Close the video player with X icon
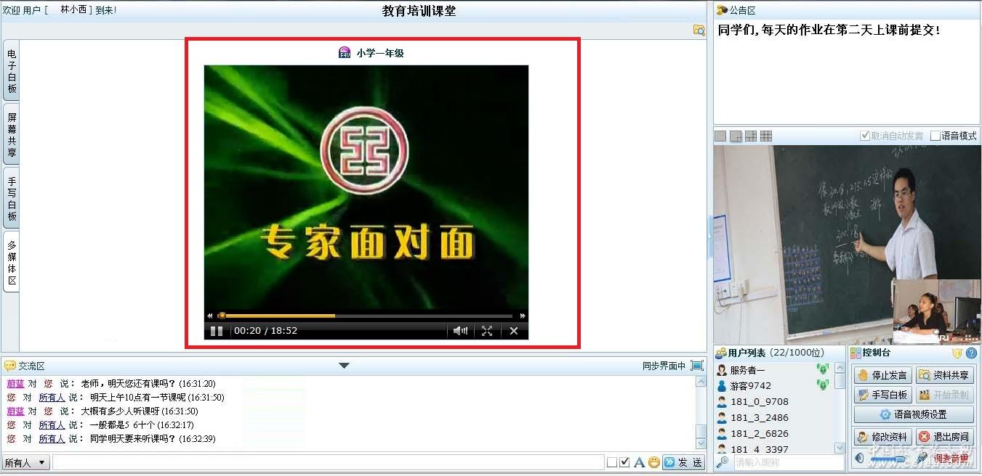Viewport: 982px width, 476px height. [513, 331]
